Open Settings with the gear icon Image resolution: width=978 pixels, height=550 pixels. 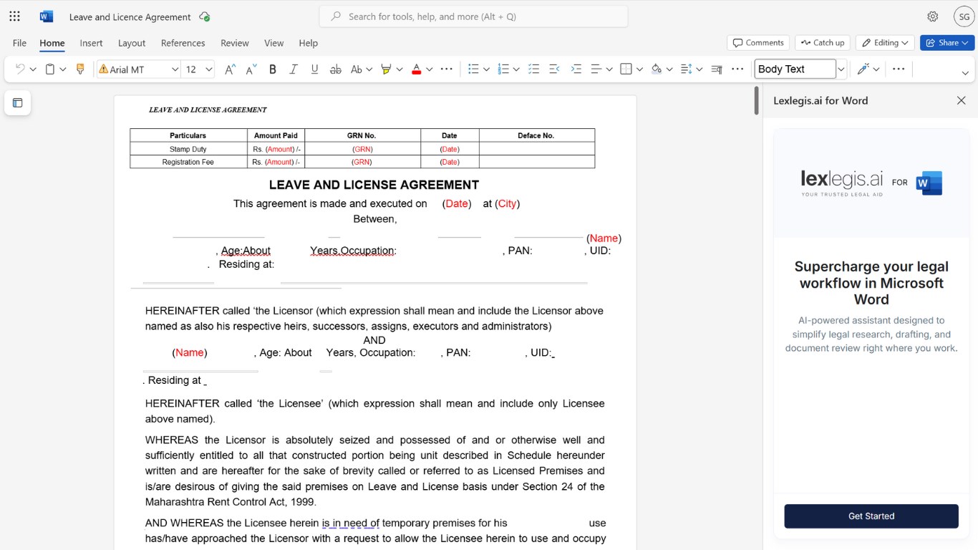(x=932, y=16)
